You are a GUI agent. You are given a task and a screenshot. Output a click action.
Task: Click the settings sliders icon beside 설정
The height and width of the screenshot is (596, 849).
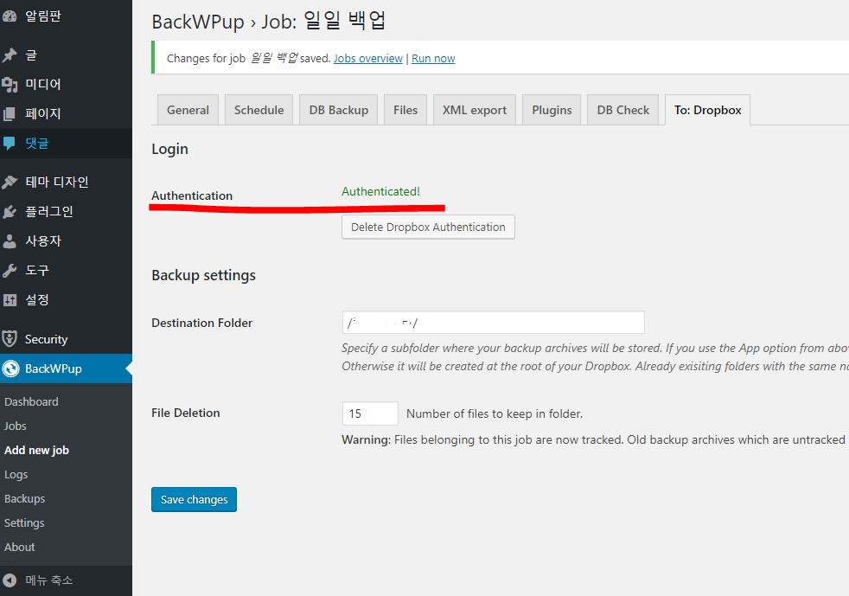pyautogui.click(x=10, y=299)
